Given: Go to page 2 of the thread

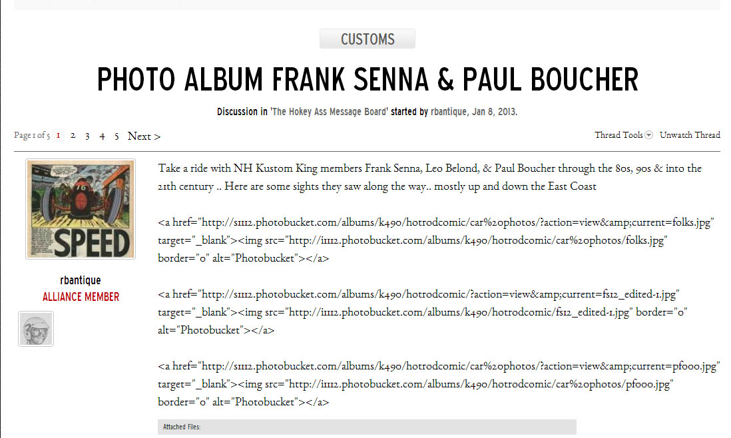Looking at the screenshot, I should 73,136.
